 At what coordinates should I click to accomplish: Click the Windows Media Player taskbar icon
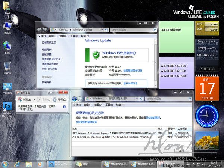39,164
